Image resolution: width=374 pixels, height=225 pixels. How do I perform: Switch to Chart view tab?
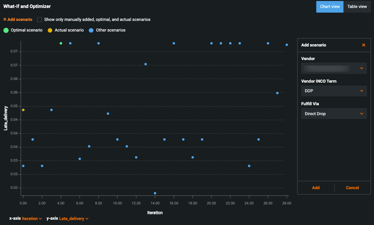click(x=330, y=7)
